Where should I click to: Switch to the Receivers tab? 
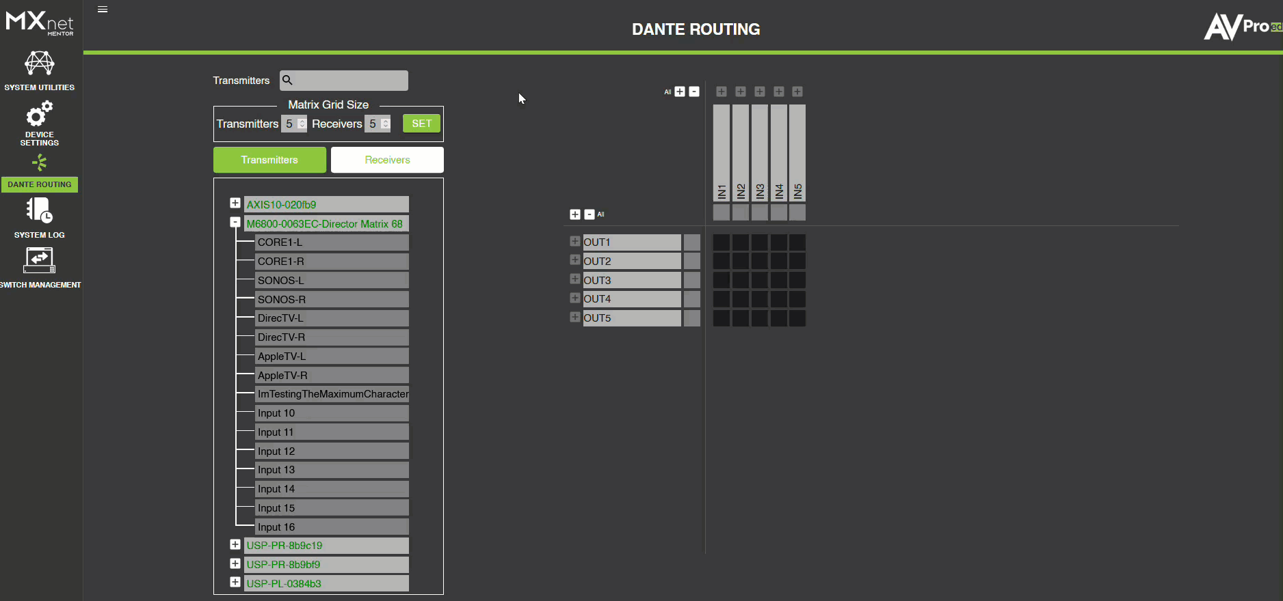tap(387, 160)
